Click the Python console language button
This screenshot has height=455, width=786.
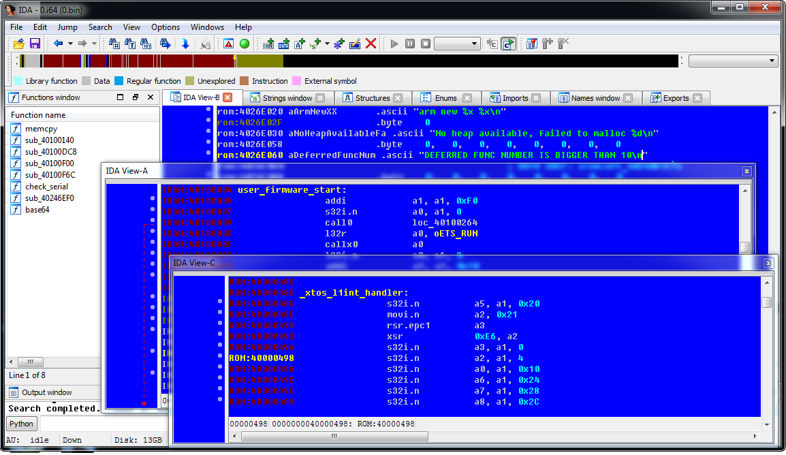[x=21, y=424]
